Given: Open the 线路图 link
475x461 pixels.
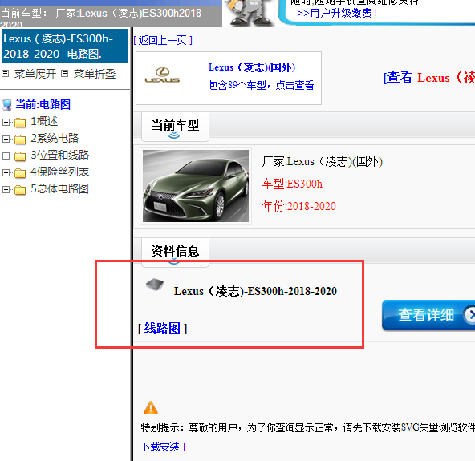Looking at the screenshot, I should tap(162, 328).
